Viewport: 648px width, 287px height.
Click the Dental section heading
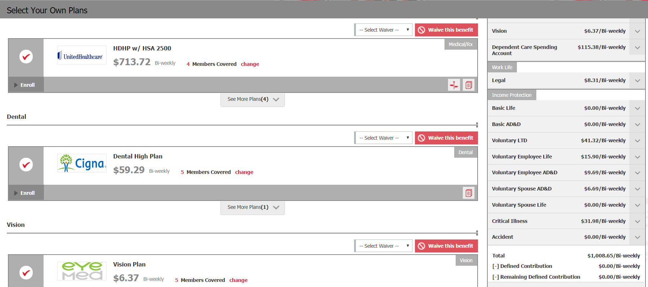click(17, 117)
